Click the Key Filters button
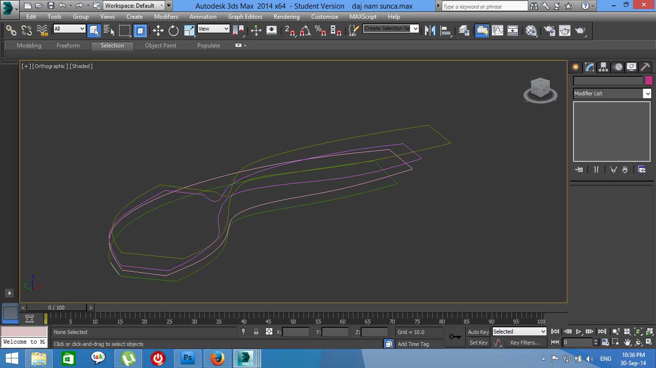The height and width of the screenshot is (368, 656). tap(525, 343)
